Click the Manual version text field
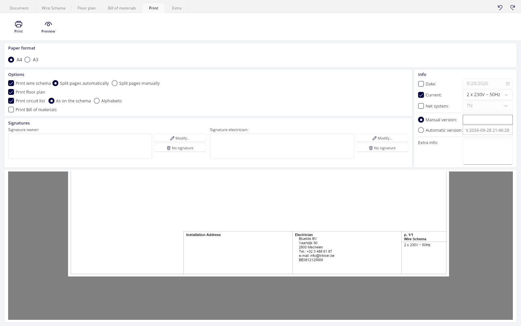Image resolution: width=521 pixels, height=326 pixels. pos(487,120)
